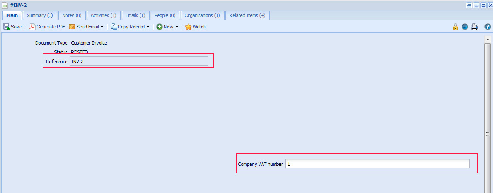Expand the Copy Record dropdown arrow
The image size is (493, 193).
click(148, 27)
